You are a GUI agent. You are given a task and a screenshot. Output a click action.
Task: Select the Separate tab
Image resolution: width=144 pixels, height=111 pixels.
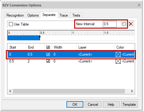pos(49,15)
